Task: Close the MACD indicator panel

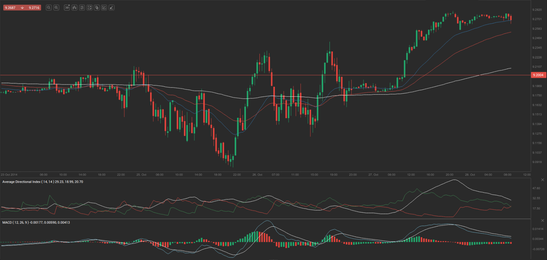Action: [x=542, y=220]
